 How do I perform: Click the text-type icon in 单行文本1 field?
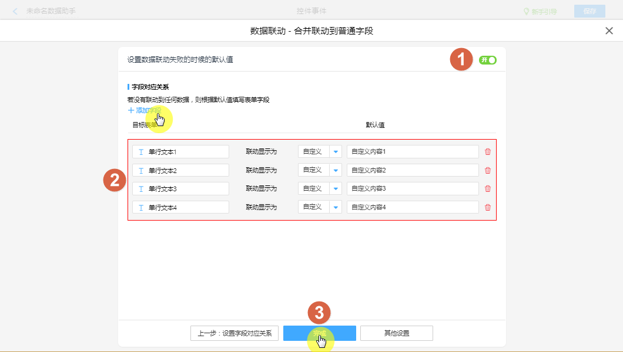(141, 152)
